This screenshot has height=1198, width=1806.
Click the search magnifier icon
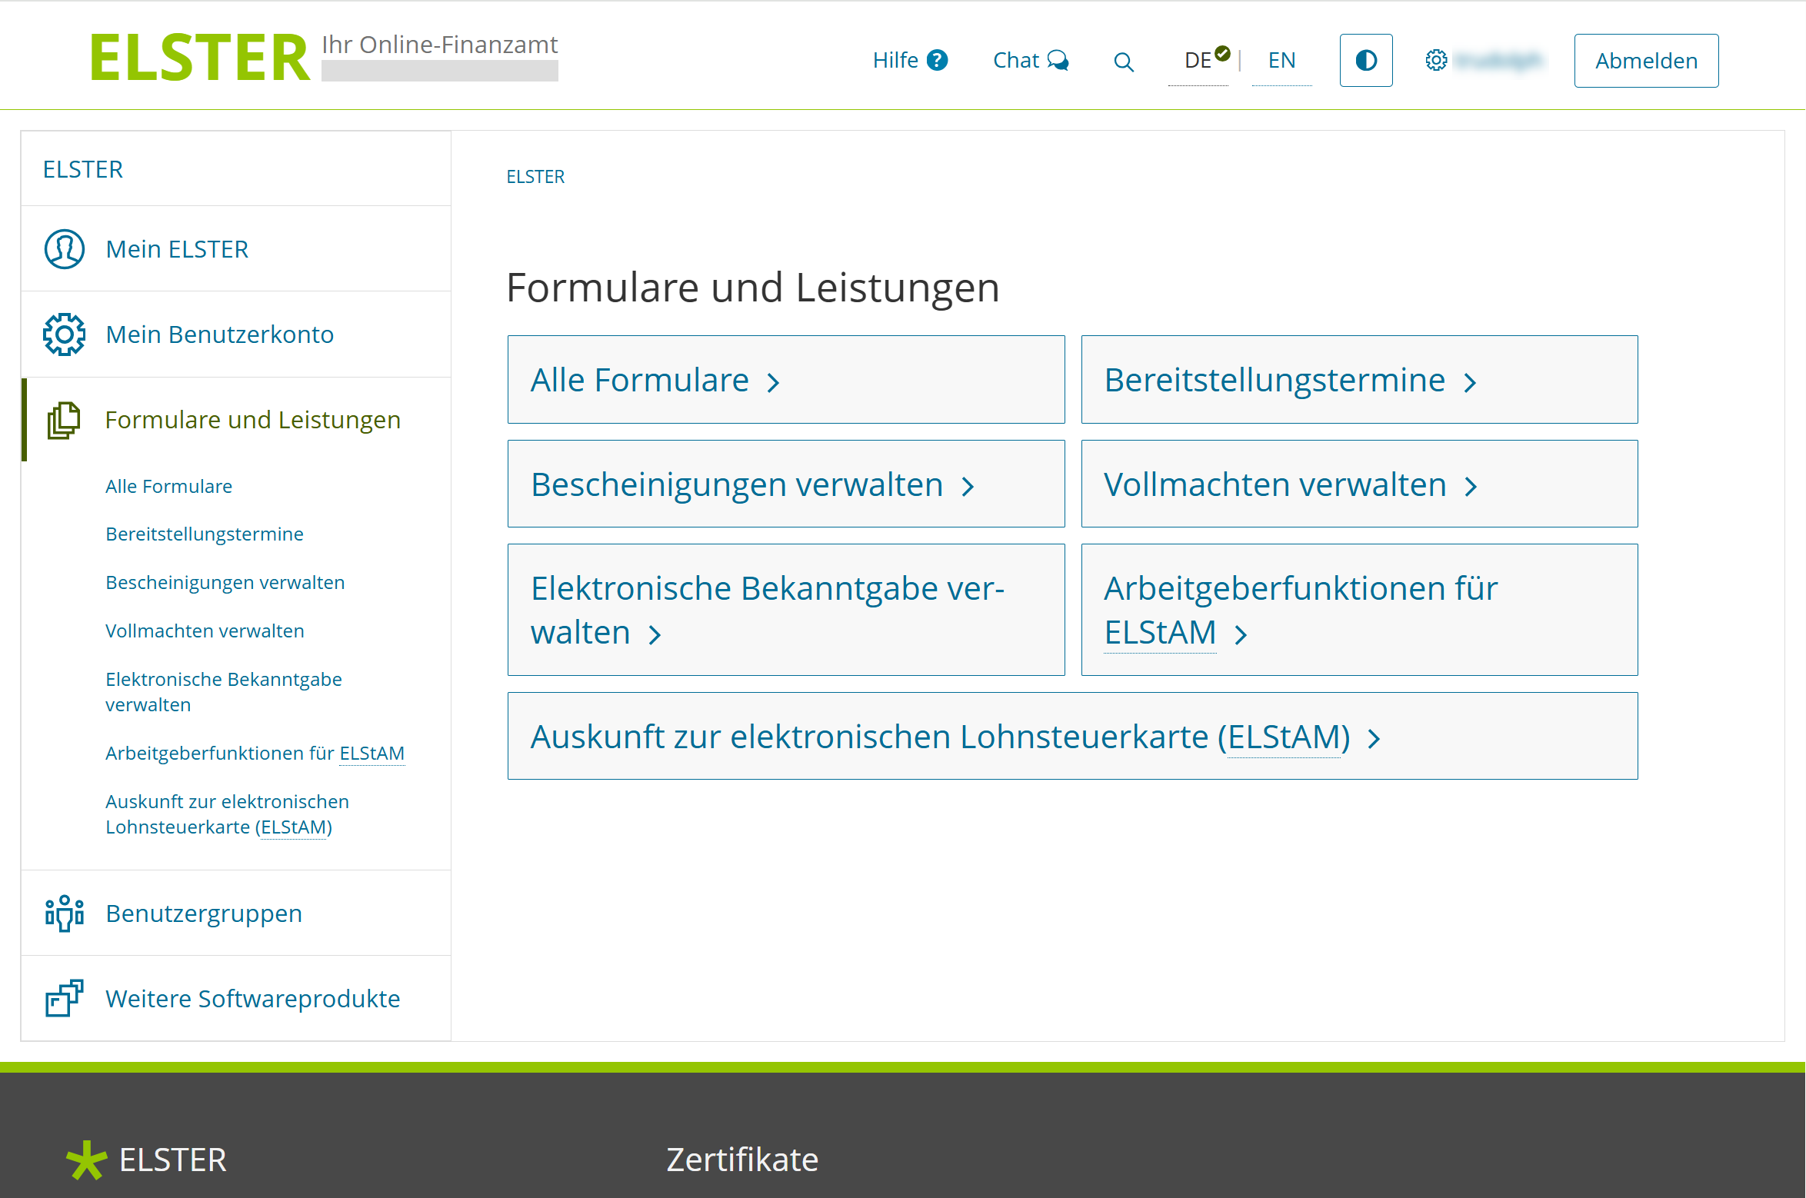pyautogui.click(x=1124, y=62)
